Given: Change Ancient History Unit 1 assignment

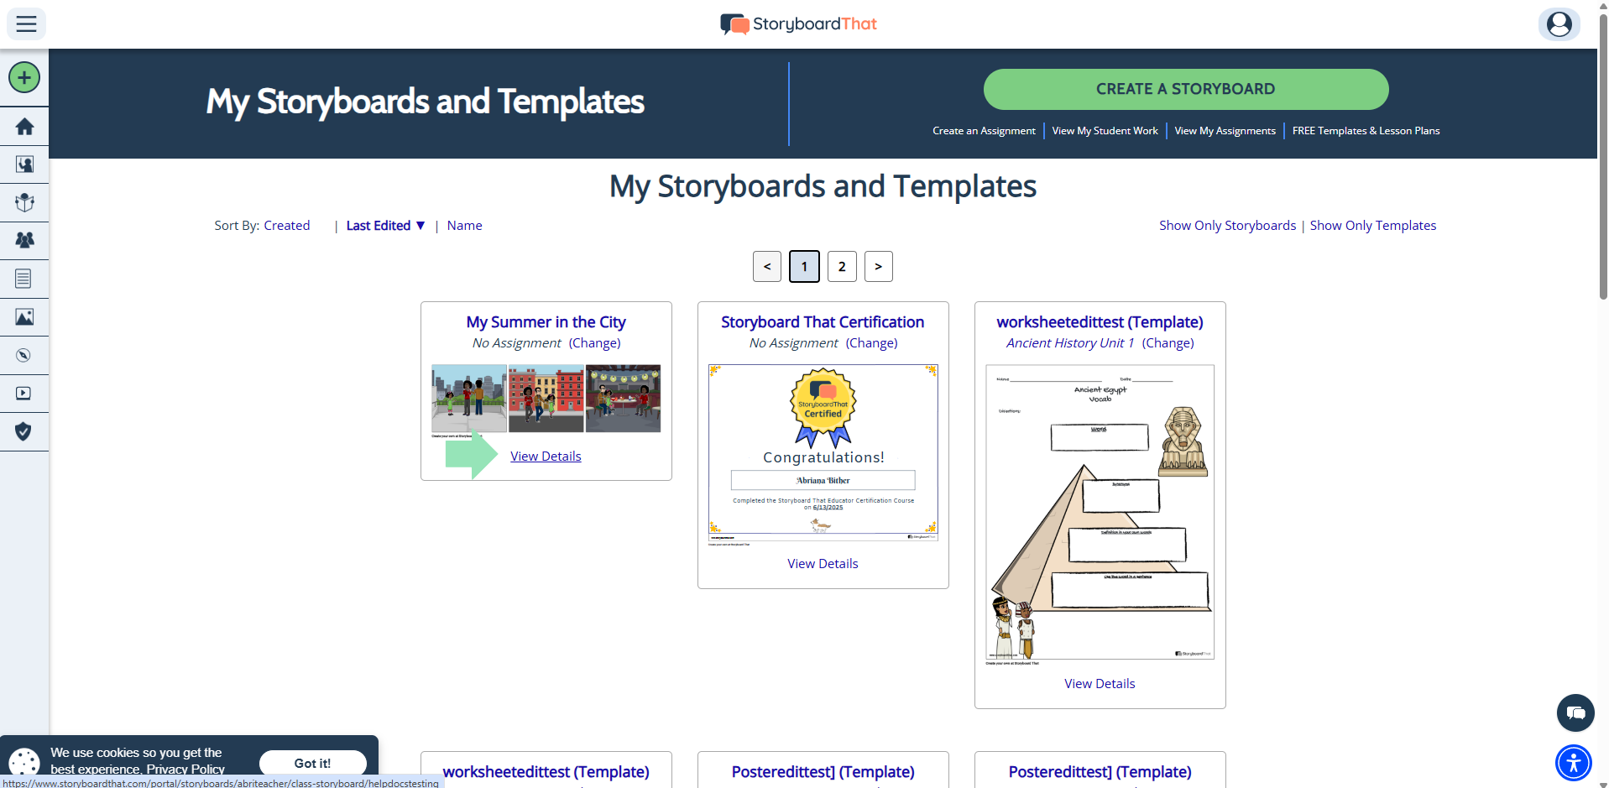Looking at the screenshot, I should pyautogui.click(x=1168, y=343).
